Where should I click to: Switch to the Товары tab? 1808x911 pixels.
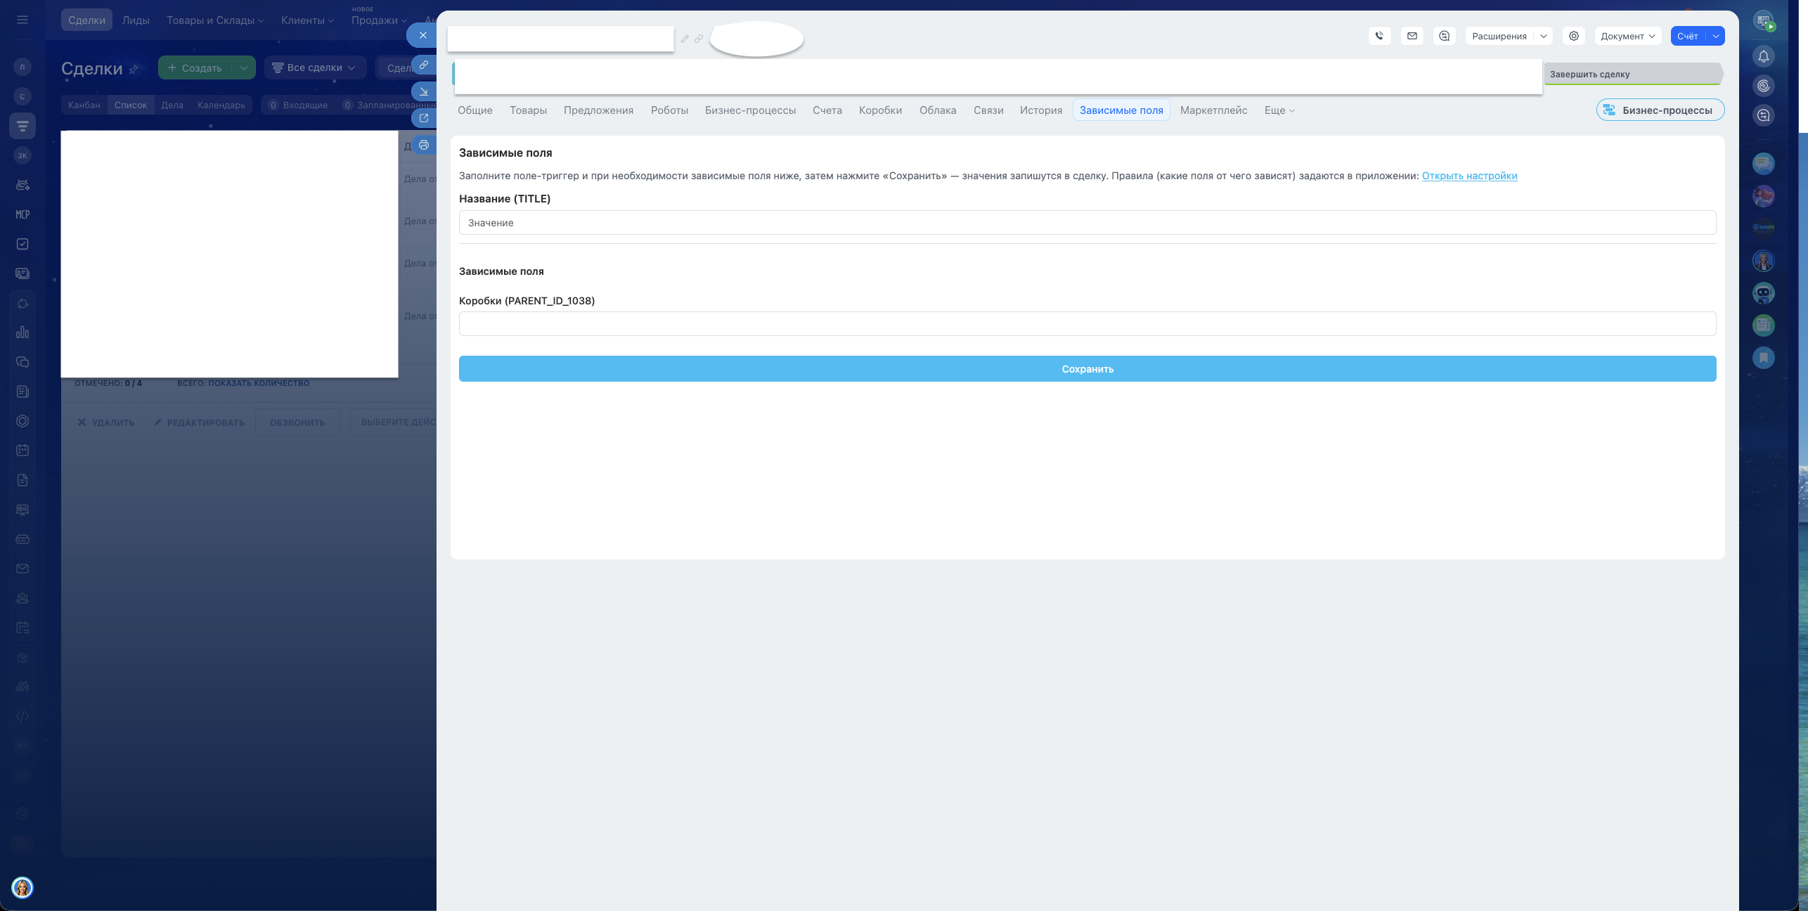pyautogui.click(x=528, y=110)
